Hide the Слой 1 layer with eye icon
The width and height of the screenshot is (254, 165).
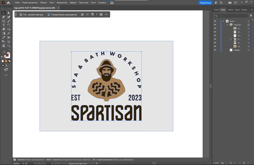215,21
